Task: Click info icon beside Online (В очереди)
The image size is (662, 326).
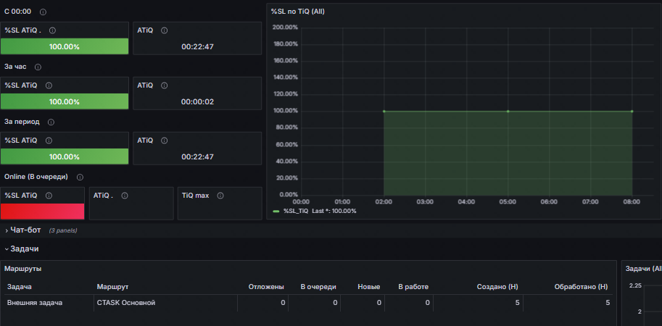Action: point(80,177)
